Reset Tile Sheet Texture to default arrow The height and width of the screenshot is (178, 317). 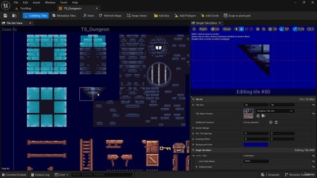tap(313, 114)
